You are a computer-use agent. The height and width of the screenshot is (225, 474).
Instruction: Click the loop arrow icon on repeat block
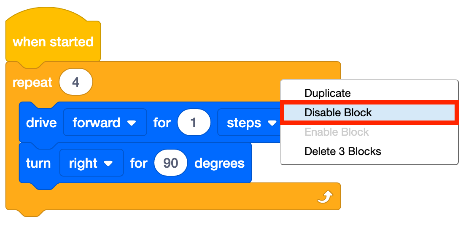pos(326,197)
